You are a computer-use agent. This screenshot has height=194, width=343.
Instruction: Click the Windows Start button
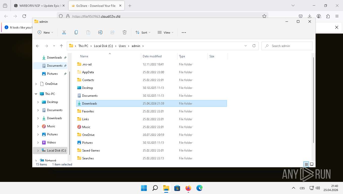coord(144,188)
